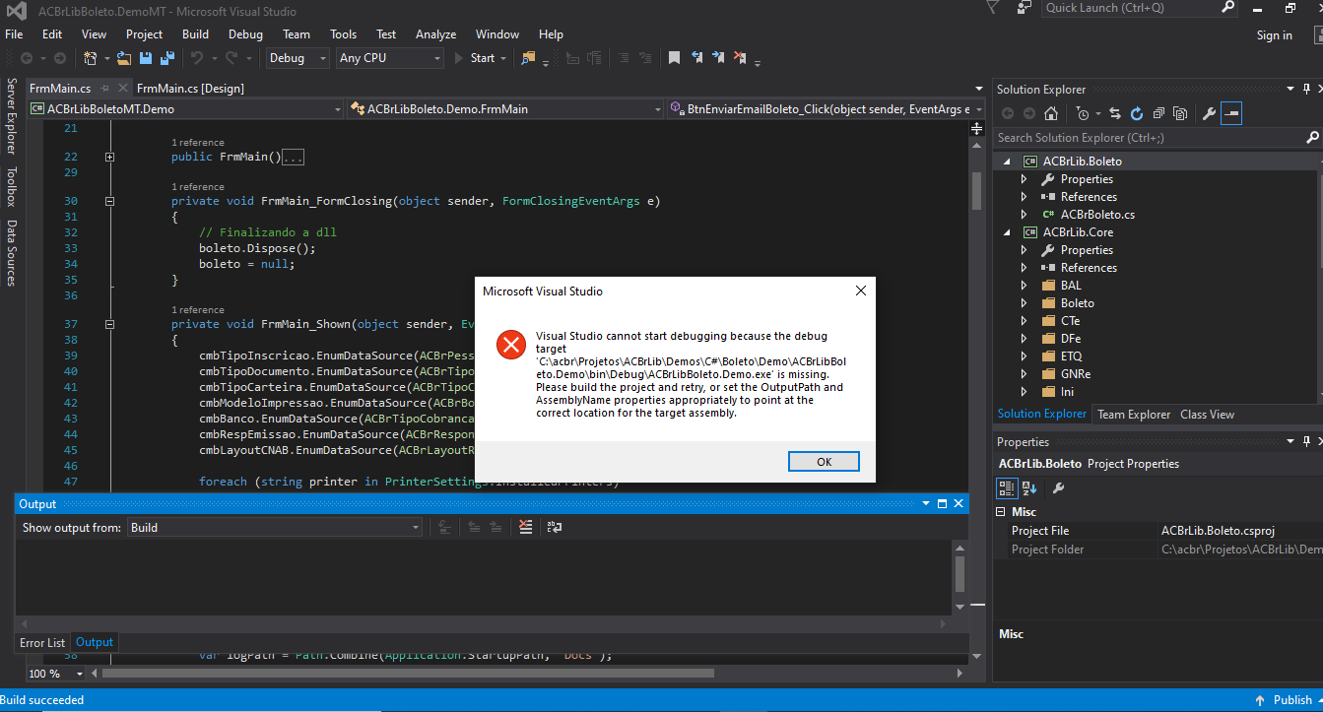Open the Any CPU platform dropdown

(390, 58)
